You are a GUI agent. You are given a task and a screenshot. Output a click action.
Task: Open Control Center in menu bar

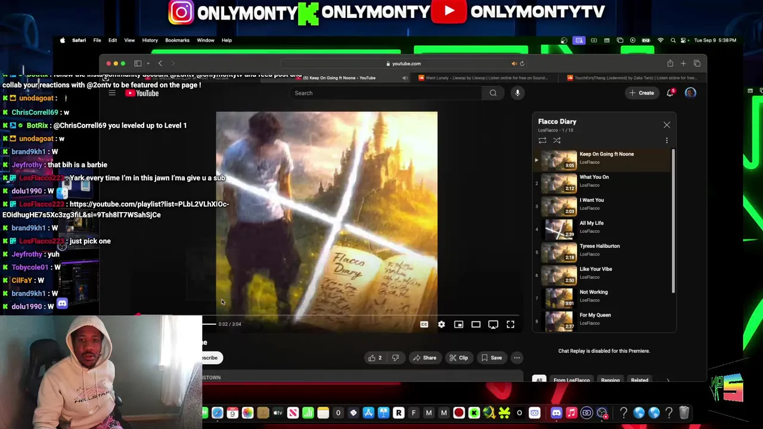pos(685,41)
